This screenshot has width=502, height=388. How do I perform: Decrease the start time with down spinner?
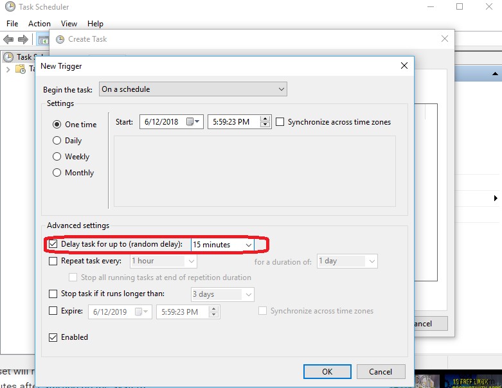[x=265, y=125]
